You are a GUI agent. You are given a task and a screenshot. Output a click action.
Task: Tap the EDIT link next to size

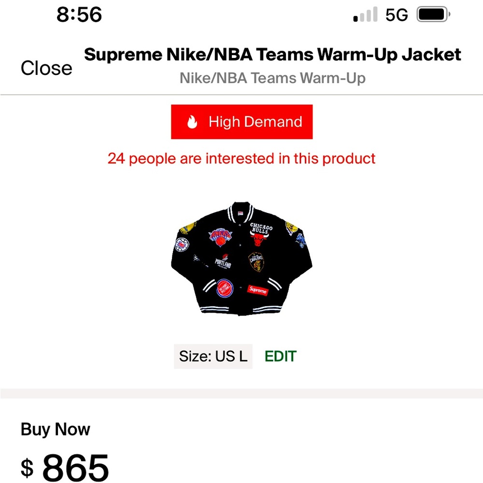tap(281, 356)
